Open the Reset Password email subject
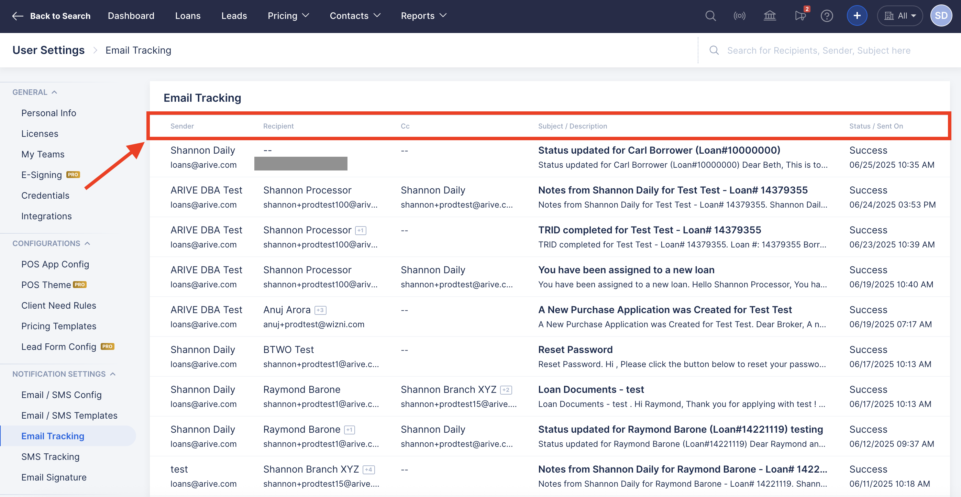The height and width of the screenshot is (497, 961). pyautogui.click(x=575, y=349)
